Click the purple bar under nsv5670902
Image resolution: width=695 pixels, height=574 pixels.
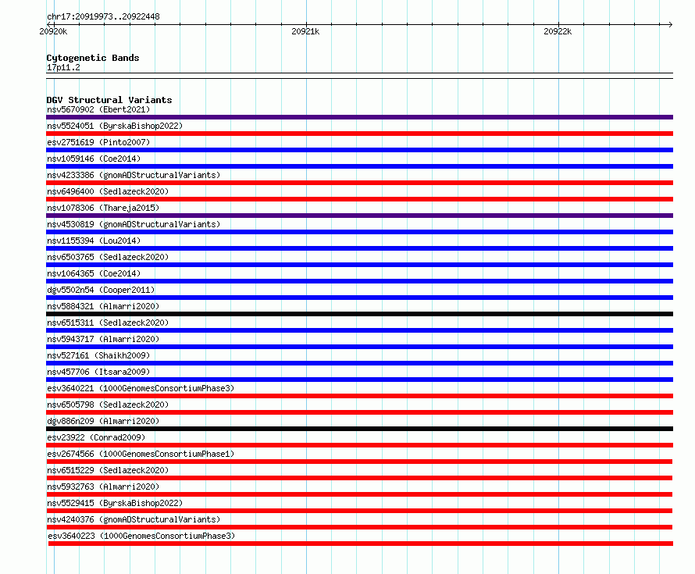(x=359, y=117)
